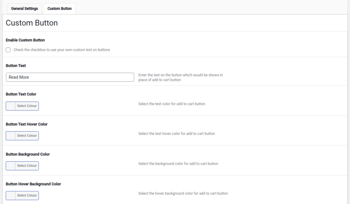Click the Select Colour button for Button Text Color
The height and width of the screenshot is (204, 350).
27,106
